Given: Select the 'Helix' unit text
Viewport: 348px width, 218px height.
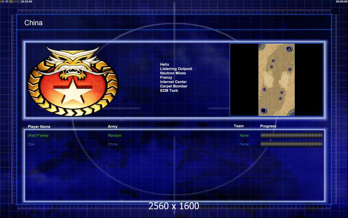Looking at the screenshot, I should (x=165, y=64).
